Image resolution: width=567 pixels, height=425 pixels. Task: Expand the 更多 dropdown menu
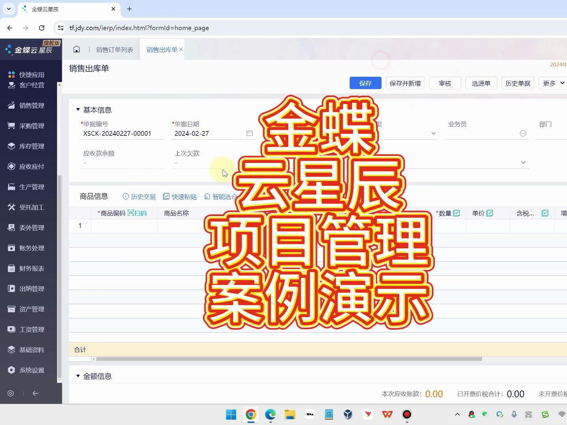pos(553,83)
